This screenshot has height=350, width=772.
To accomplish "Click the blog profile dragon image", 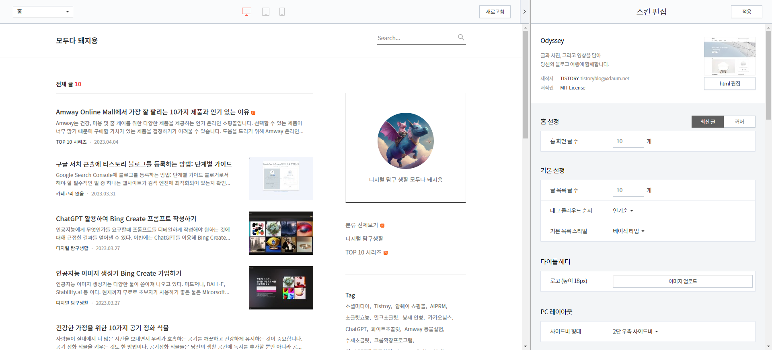I will (406, 141).
